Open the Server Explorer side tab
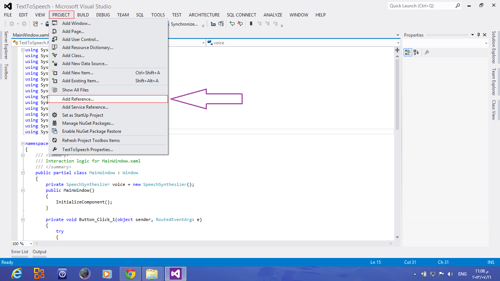Image resolution: width=500 pixels, height=281 pixels. [6, 45]
